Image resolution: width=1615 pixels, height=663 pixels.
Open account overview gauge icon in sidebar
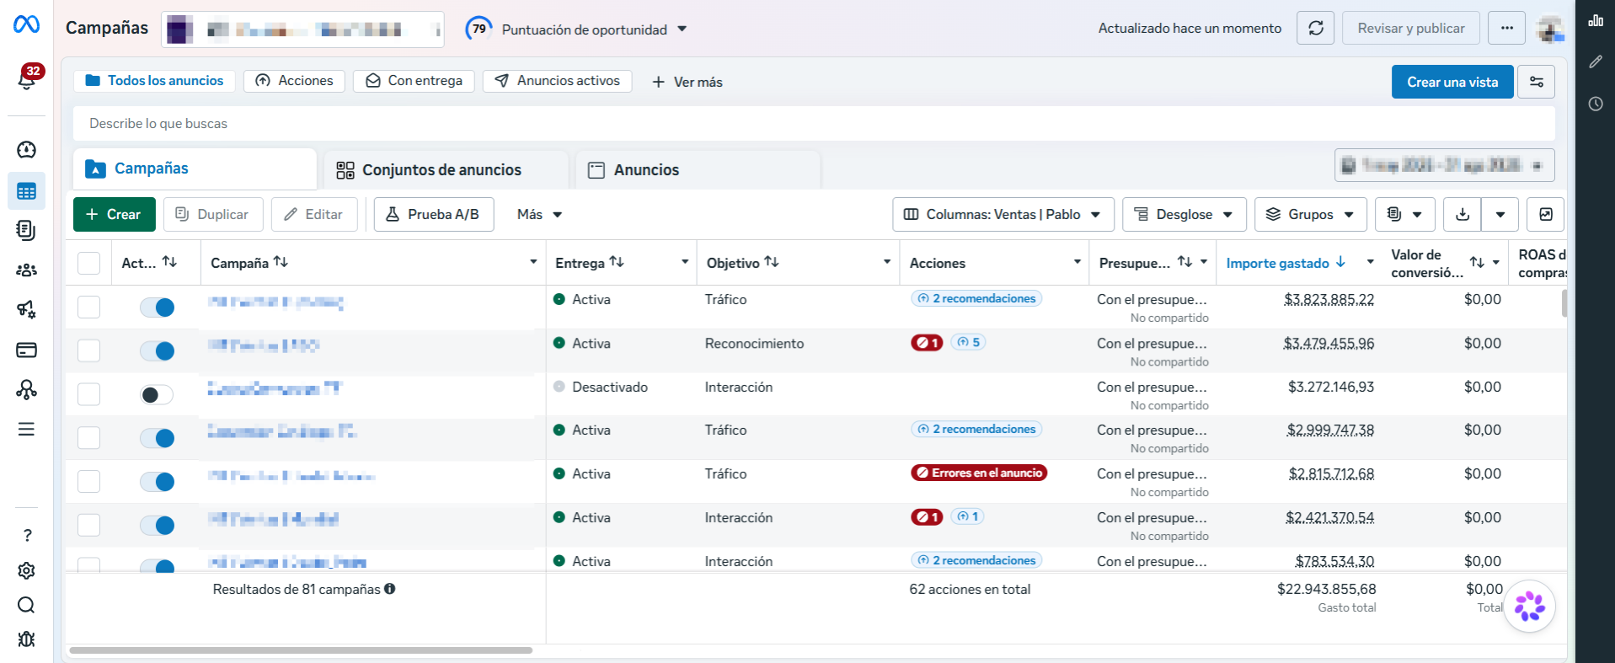coord(26,149)
